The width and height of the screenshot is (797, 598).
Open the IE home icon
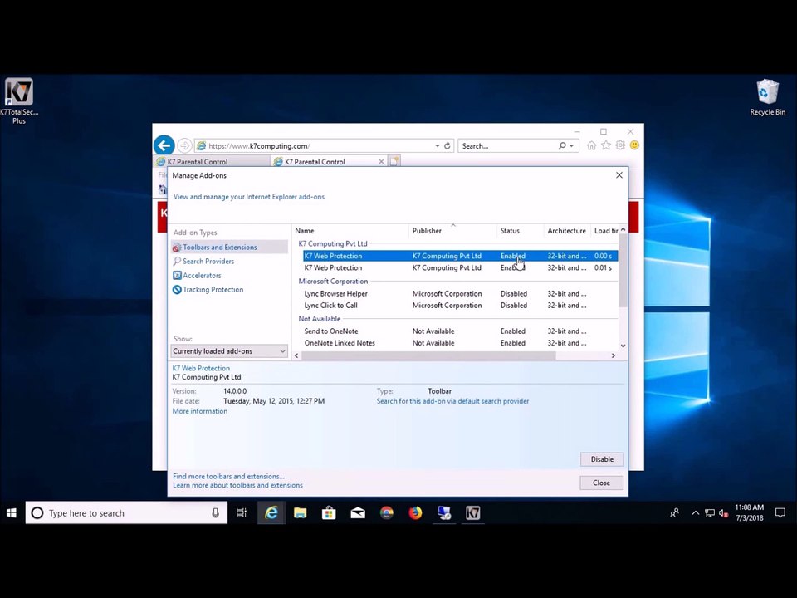click(591, 145)
